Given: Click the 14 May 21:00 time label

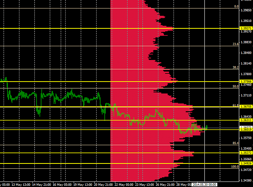Looking at the screenshot, I should 42,185.
